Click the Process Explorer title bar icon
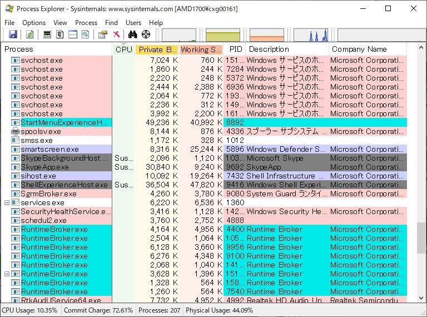 point(9,8)
